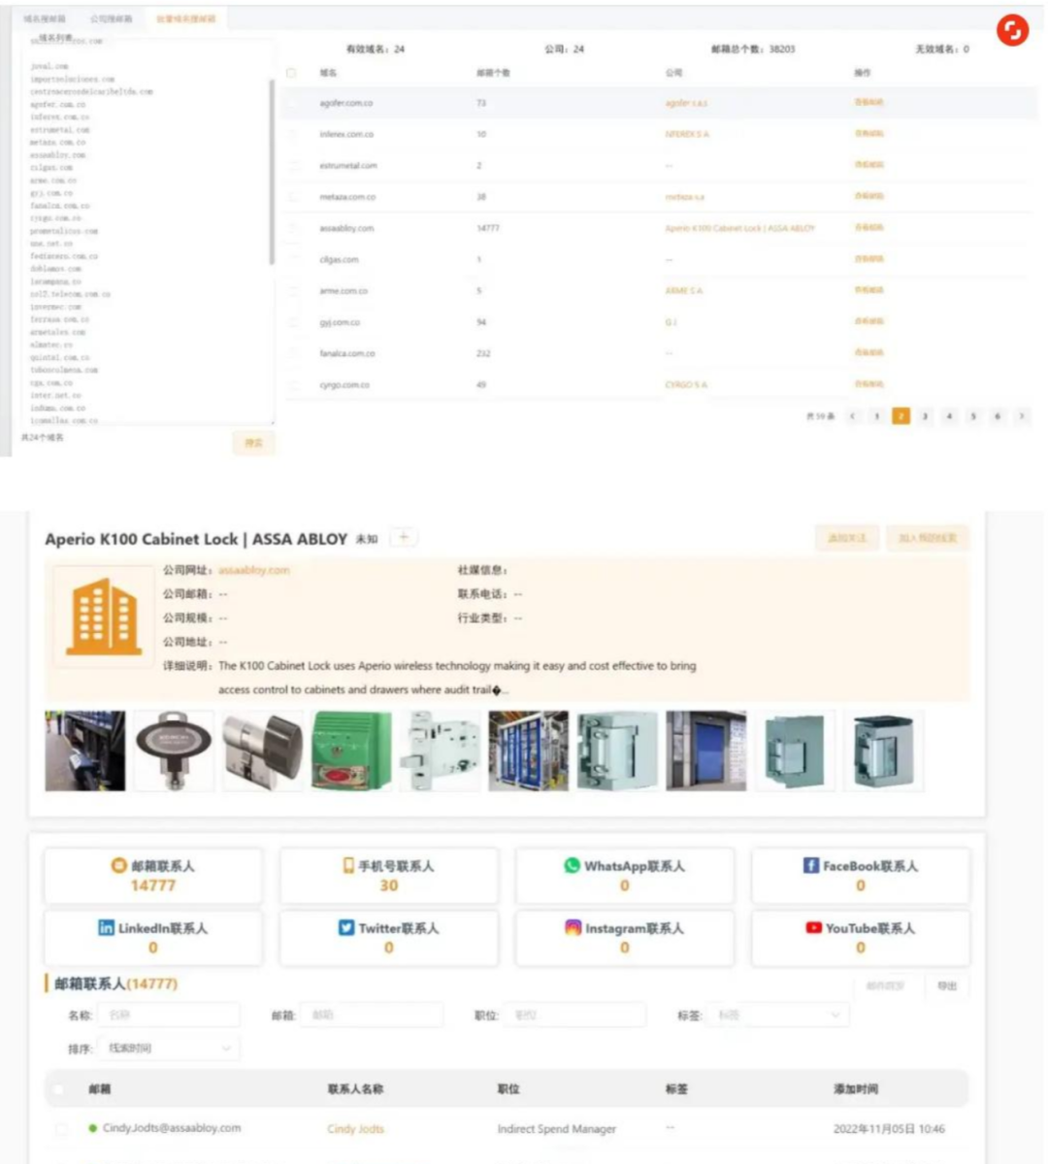Click the orange search button under domain list
1048x1164 pixels.
pos(253,443)
